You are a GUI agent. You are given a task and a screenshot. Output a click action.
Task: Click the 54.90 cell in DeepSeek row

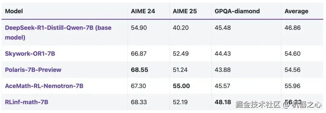coord(139,28)
